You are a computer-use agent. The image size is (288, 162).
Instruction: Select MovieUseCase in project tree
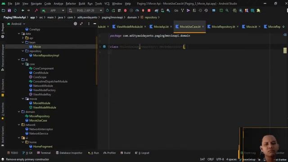coord(38,121)
